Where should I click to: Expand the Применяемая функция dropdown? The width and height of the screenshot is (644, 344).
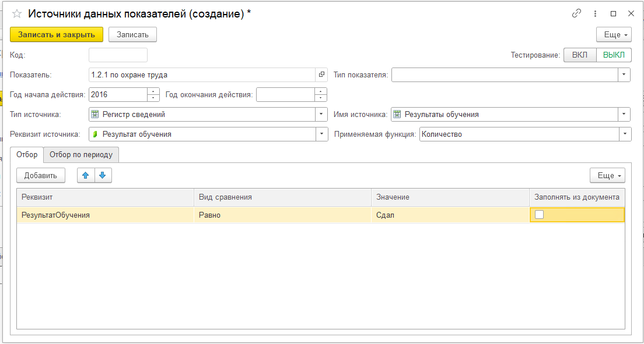(625, 134)
